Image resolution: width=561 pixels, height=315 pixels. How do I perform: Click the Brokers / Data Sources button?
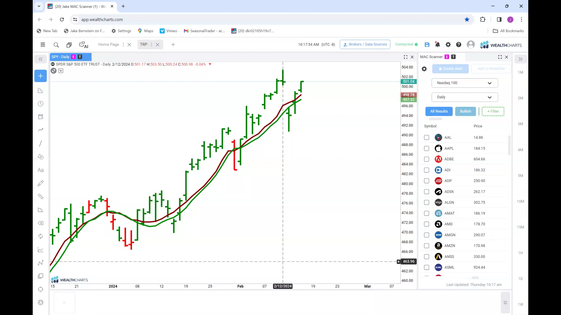pyautogui.click(x=365, y=44)
